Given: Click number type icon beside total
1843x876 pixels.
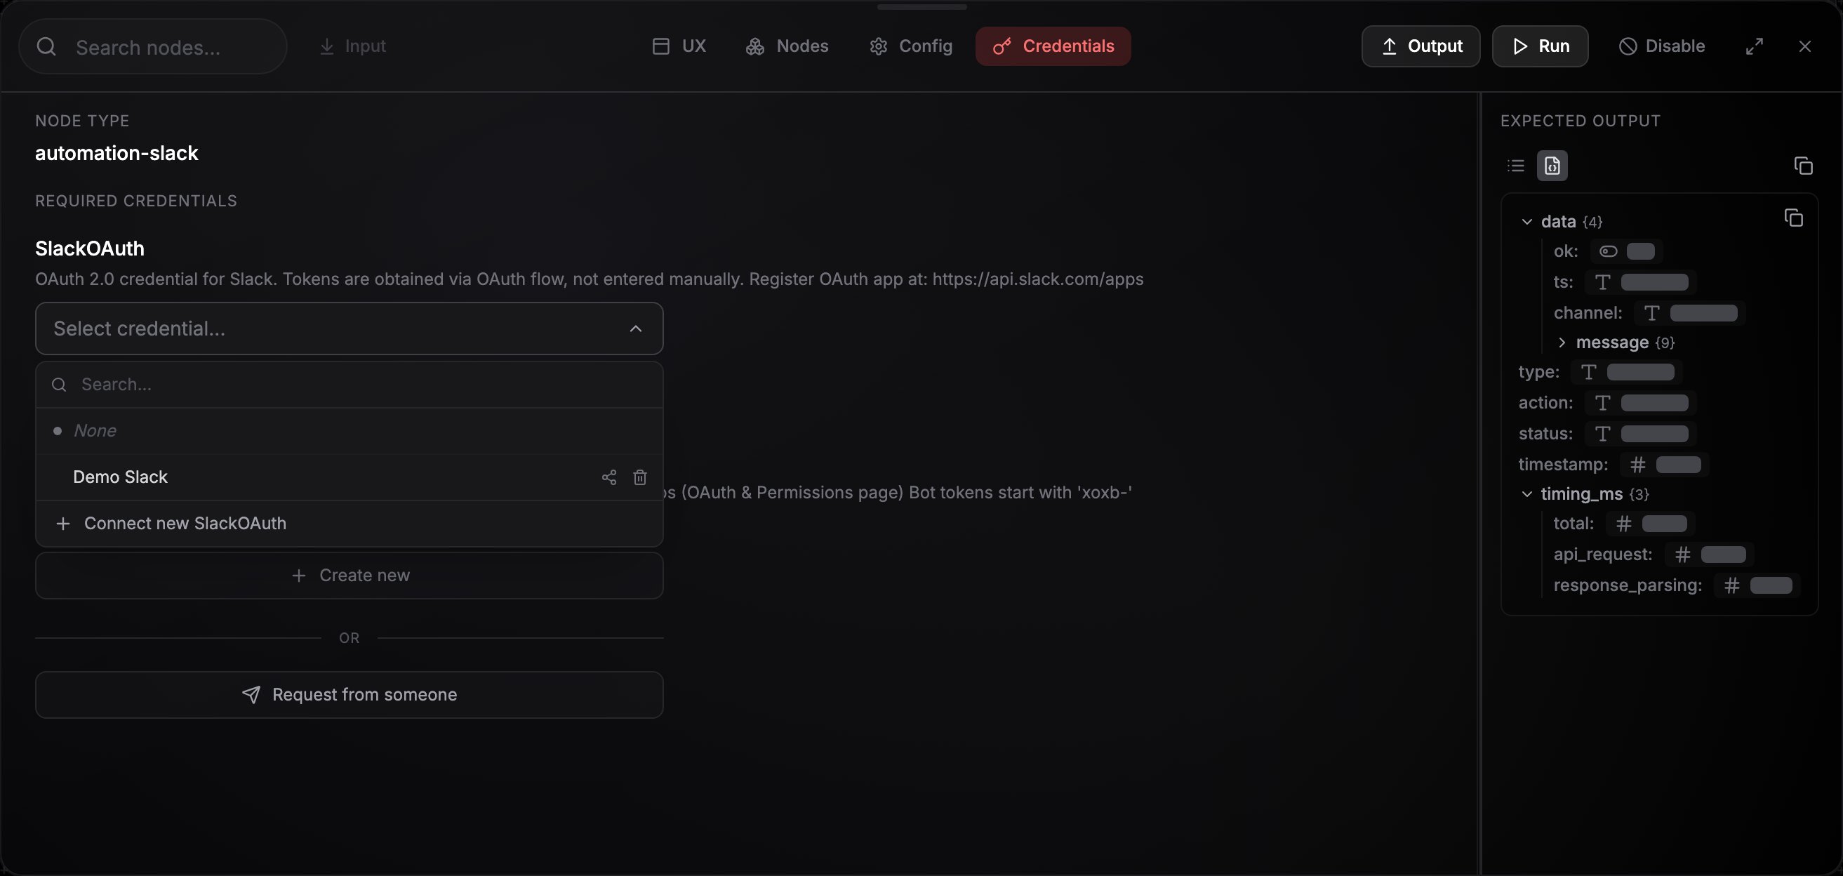Looking at the screenshot, I should (1624, 524).
